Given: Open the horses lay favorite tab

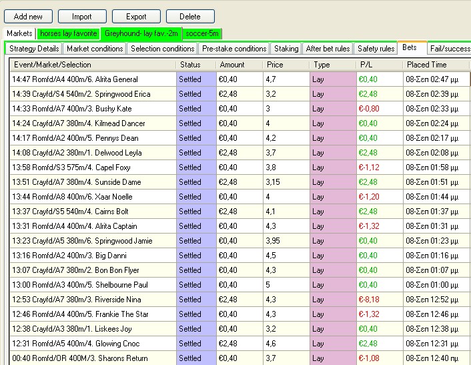Looking at the screenshot, I should [69, 33].
